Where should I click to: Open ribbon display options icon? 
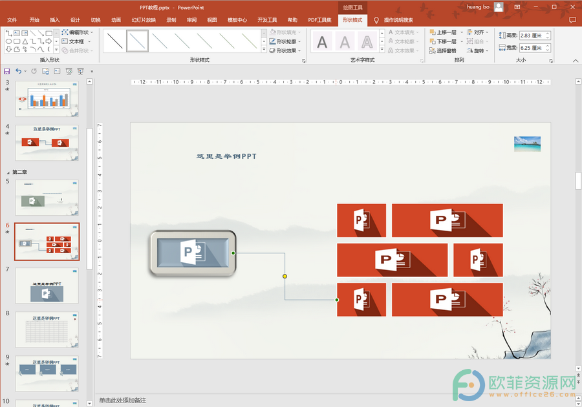(517, 7)
